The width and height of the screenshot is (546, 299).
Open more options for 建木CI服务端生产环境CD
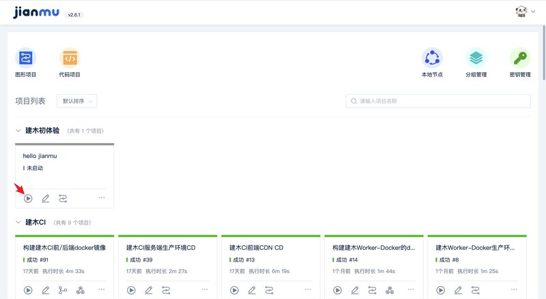pyautogui.click(x=204, y=289)
